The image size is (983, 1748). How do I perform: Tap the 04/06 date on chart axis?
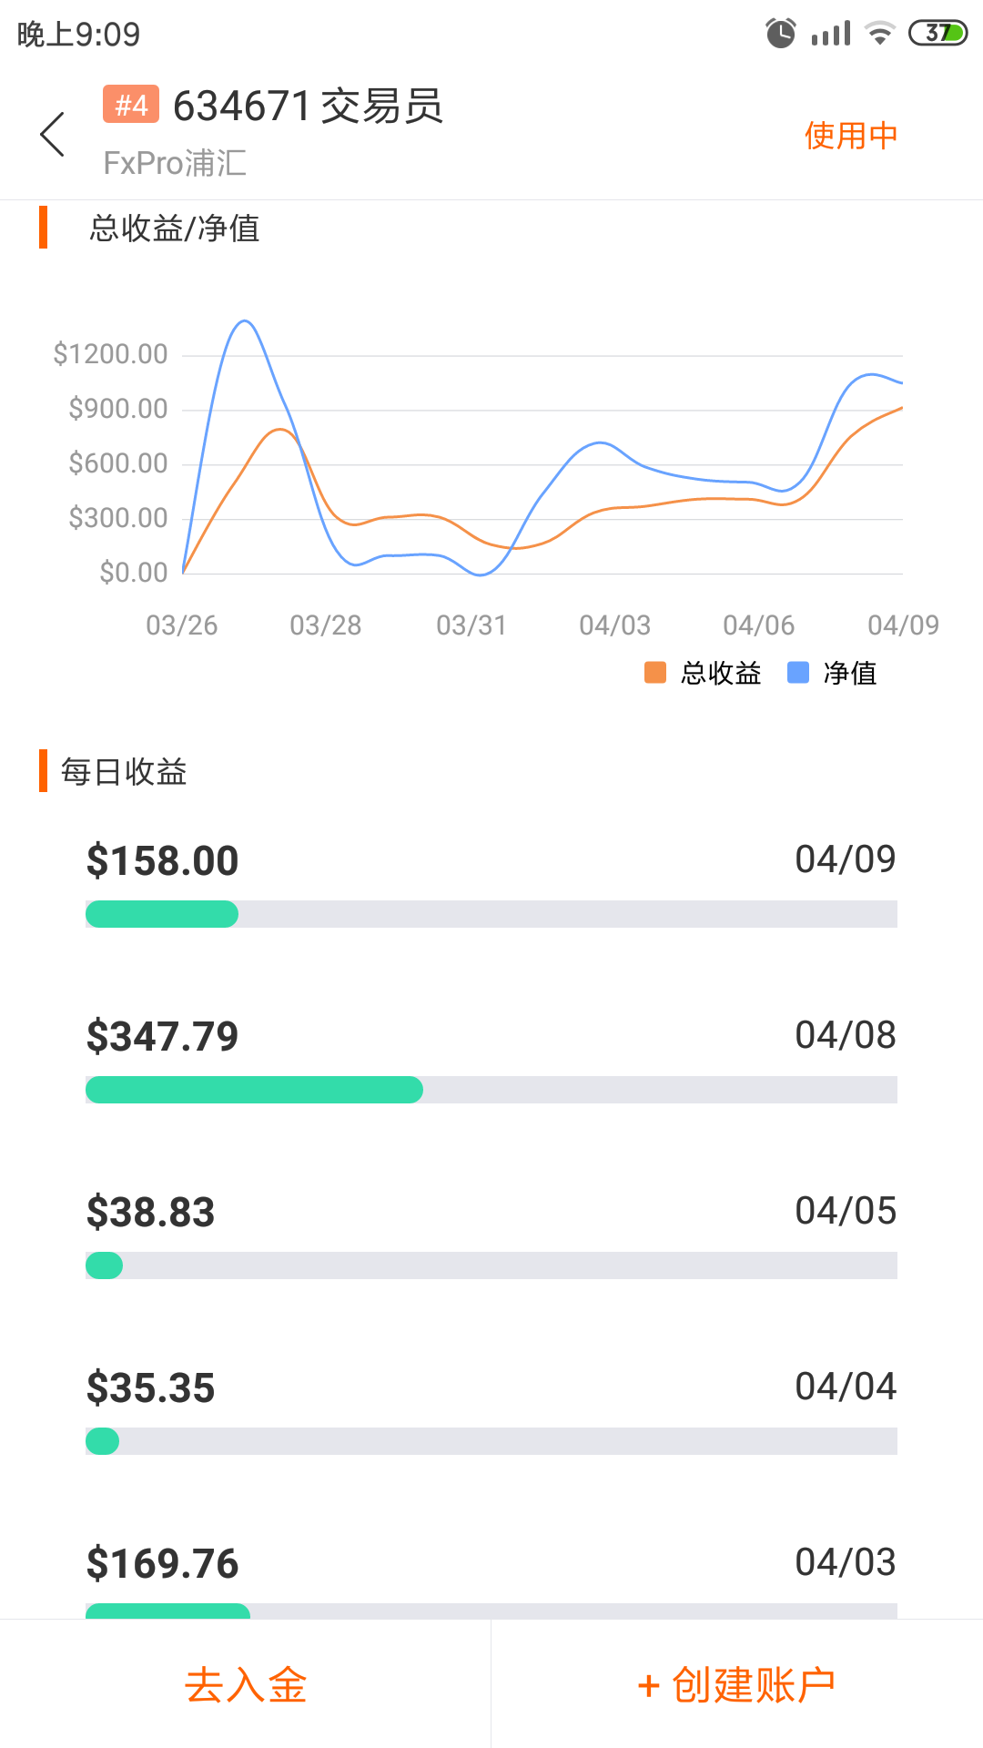pos(758,625)
